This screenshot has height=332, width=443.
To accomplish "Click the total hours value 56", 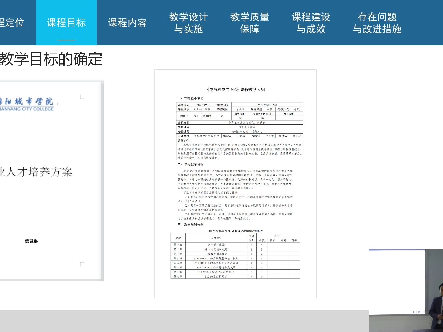I will tap(222, 116).
